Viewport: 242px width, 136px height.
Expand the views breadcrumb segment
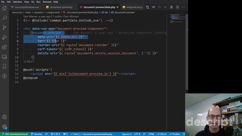(x=28, y=12)
